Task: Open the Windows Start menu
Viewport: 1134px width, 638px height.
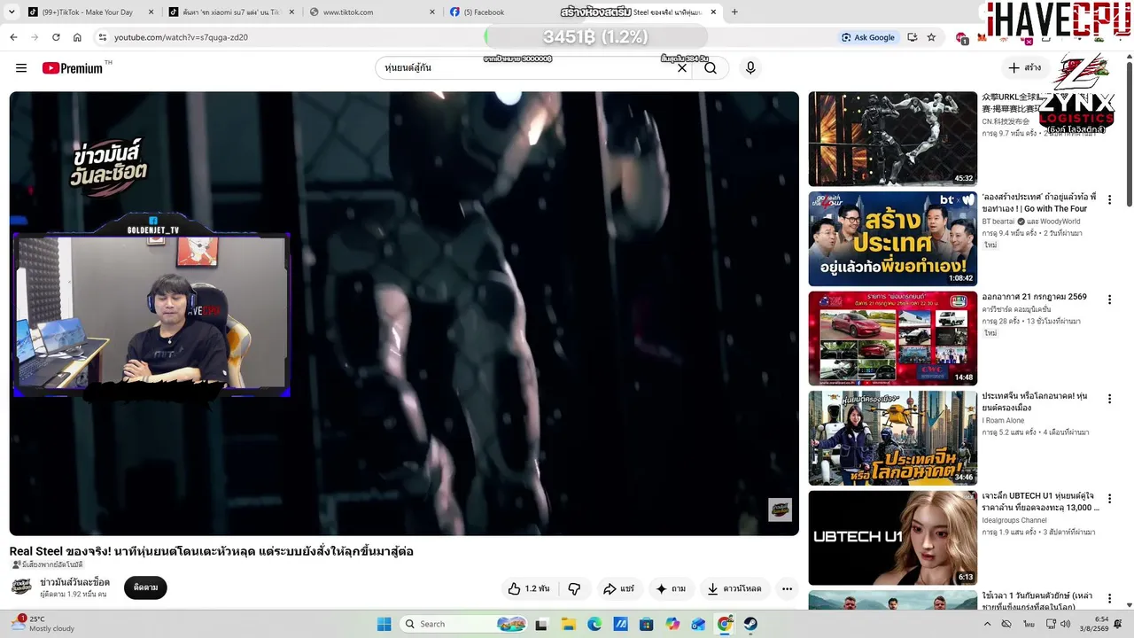Action: (x=384, y=624)
